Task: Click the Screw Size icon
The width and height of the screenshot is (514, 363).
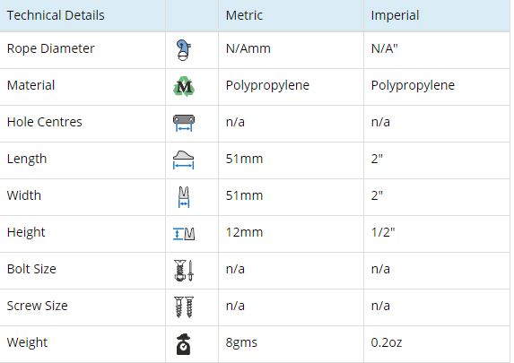Action: tap(184, 307)
